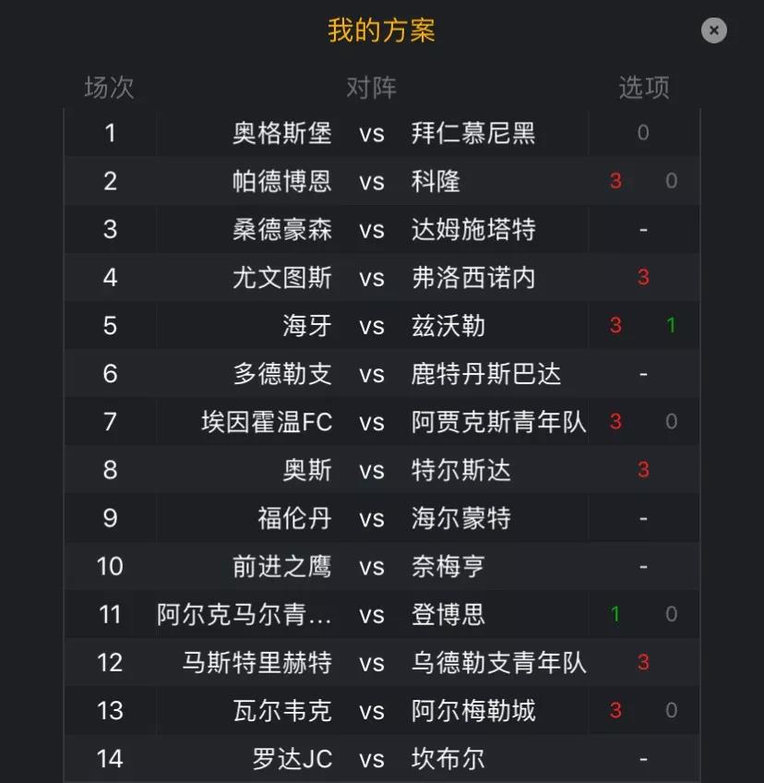Select green 1 option for 海牙 vs 兹沃勒

click(x=671, y=325)
